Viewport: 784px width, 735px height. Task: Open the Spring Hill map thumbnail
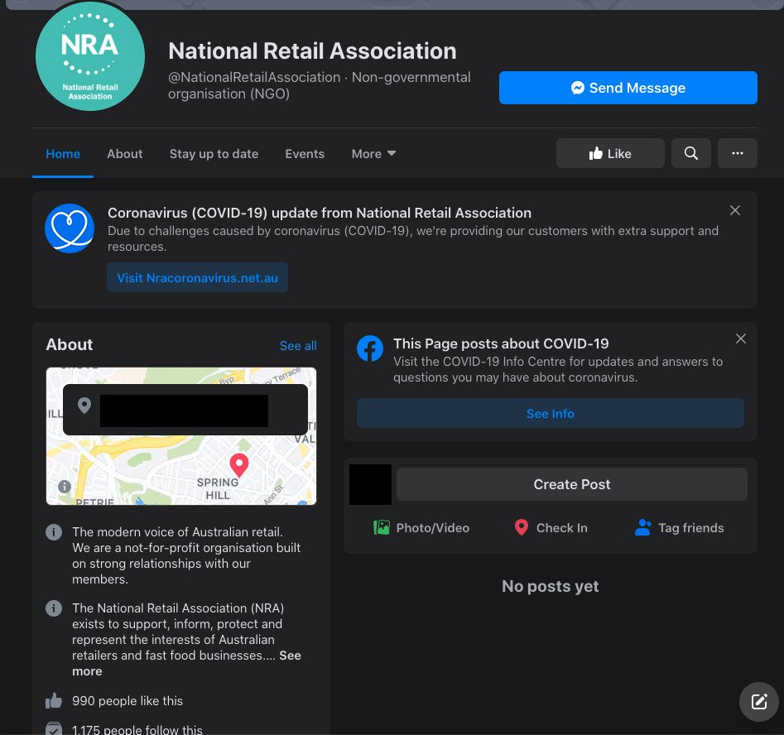181,436
